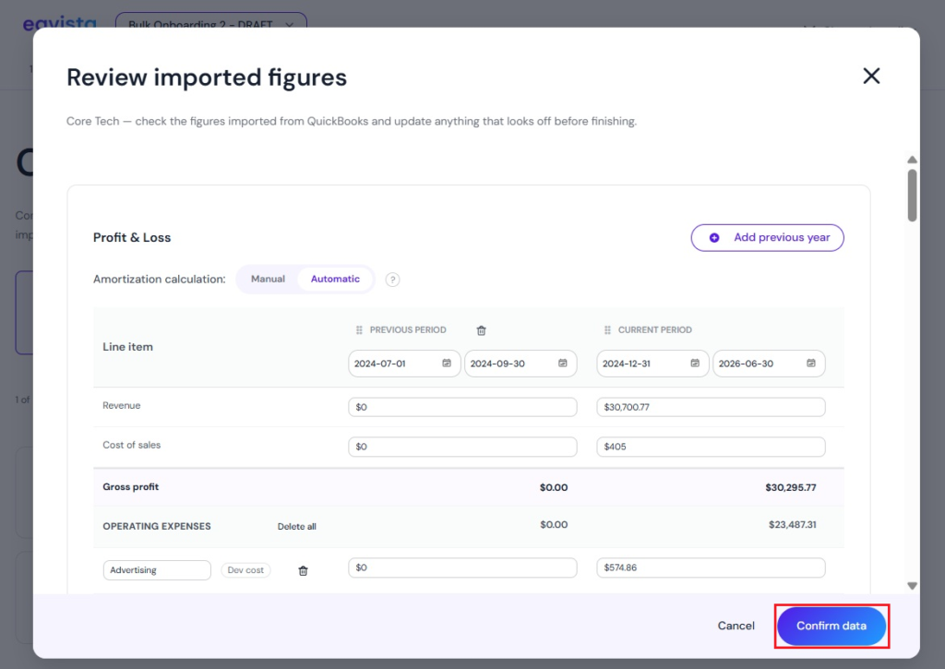945x669 pixels.
Task: Click the Confirm data button
Action: [x=831, y=627]
